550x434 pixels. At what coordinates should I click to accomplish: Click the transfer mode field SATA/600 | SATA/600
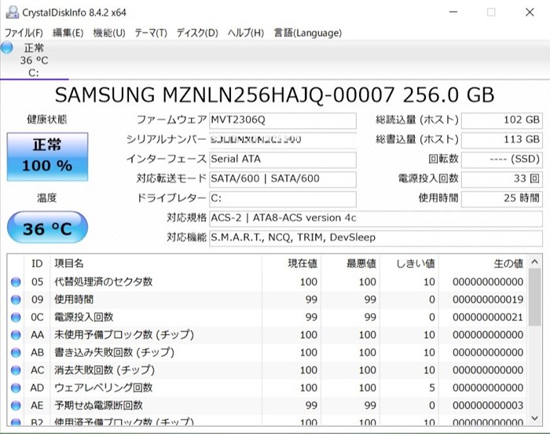(283, 179)
